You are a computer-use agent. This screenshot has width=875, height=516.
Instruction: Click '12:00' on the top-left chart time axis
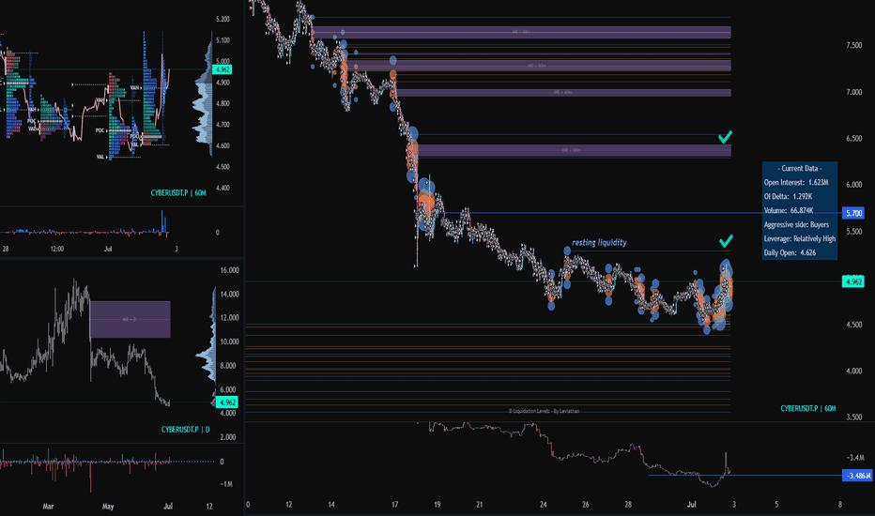[x=57, y=249]
